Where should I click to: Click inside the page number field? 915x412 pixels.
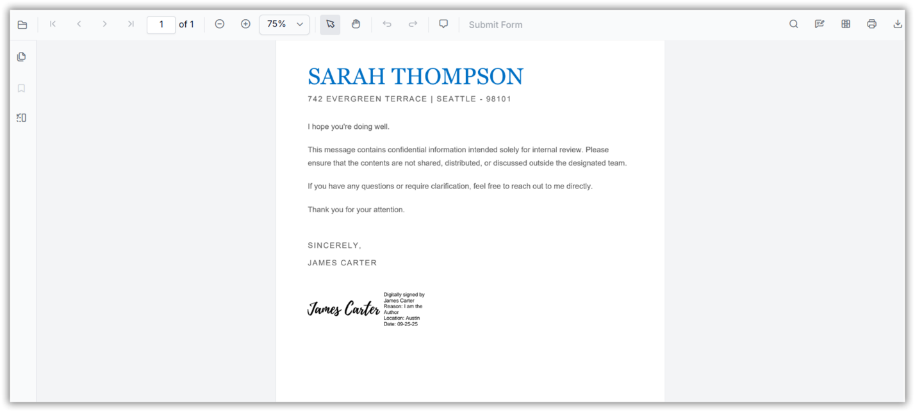pyautogui.click(x=161, y=24)
